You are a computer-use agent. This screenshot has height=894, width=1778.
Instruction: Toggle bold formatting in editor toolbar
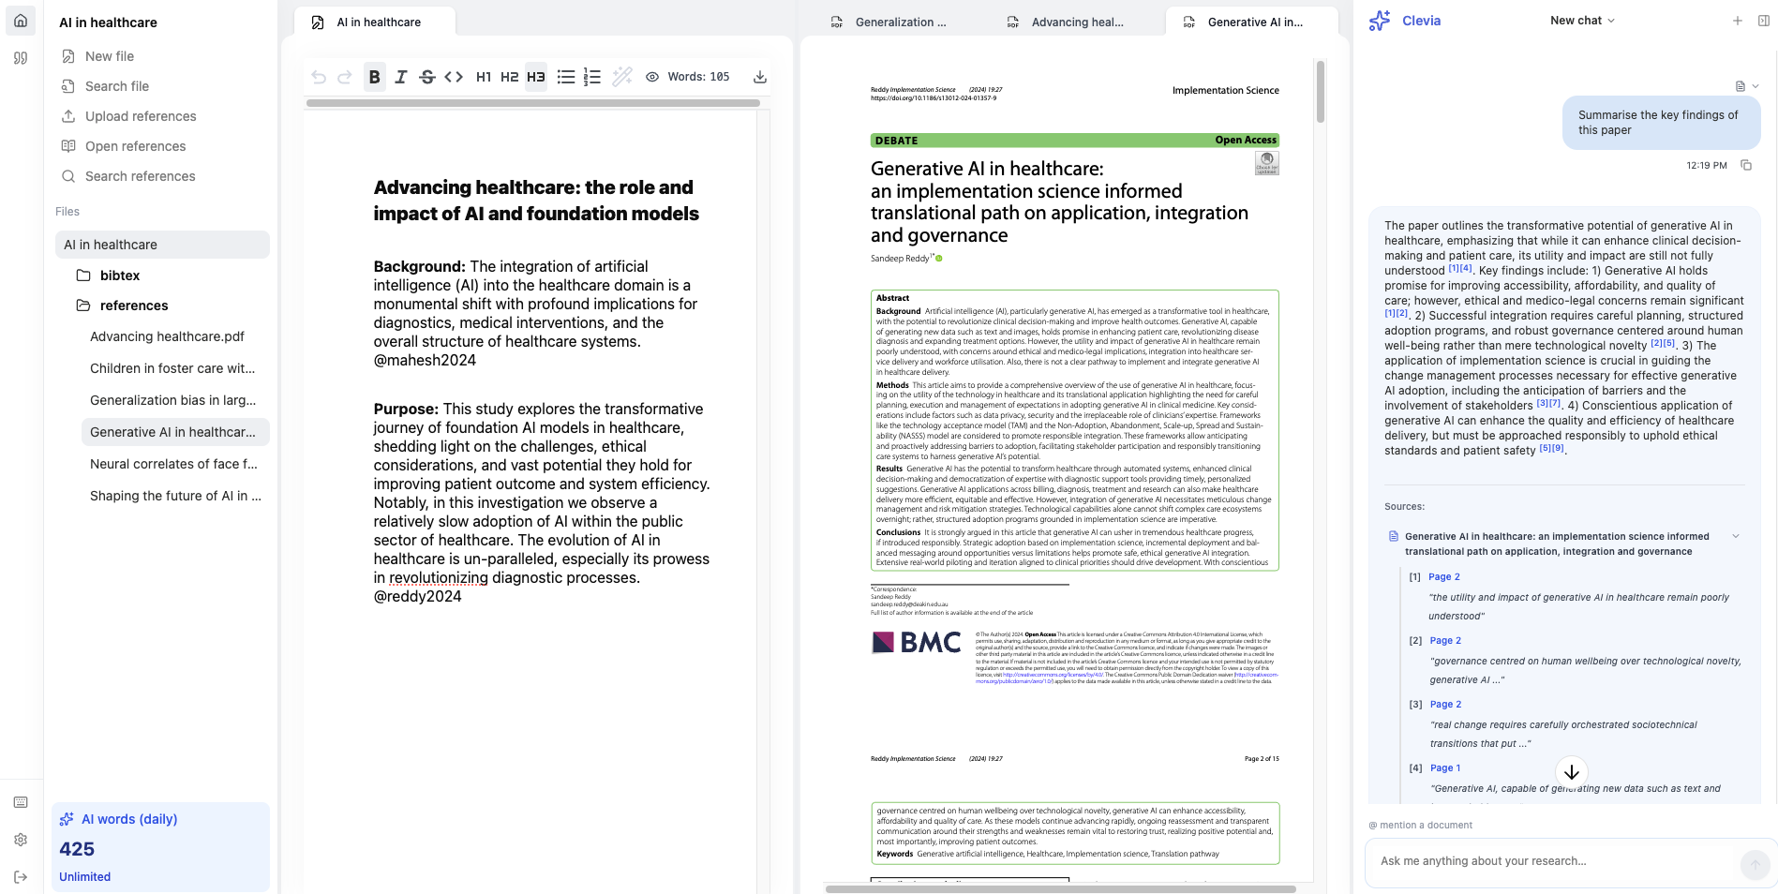tap(375, 77)
